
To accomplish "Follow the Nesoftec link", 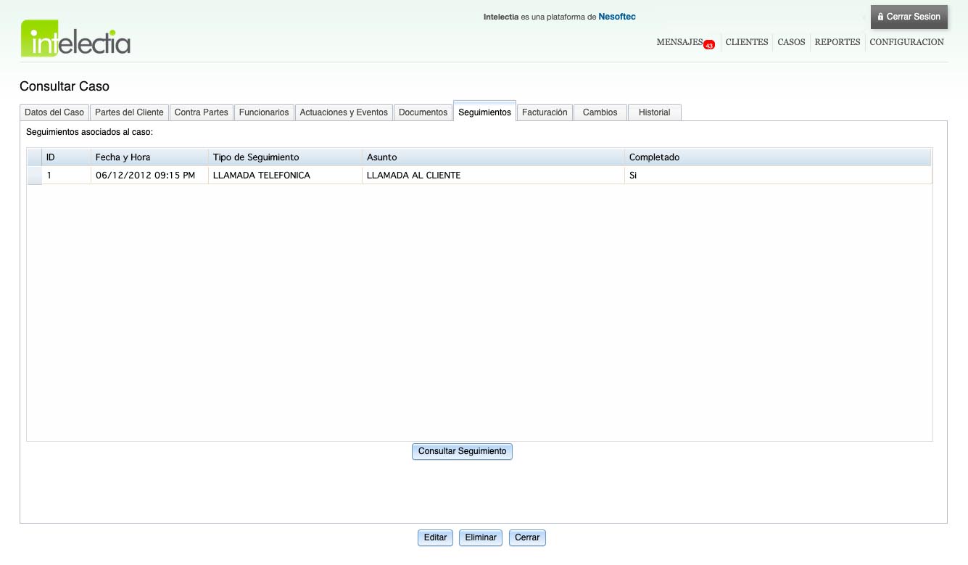I will pos(616,17).
